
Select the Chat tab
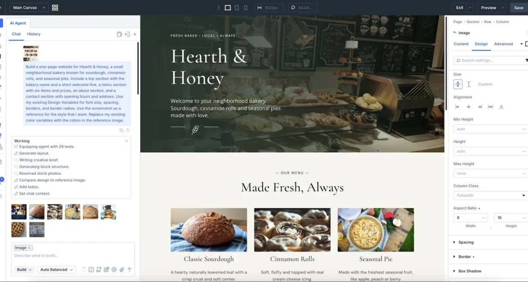[16, 34]
